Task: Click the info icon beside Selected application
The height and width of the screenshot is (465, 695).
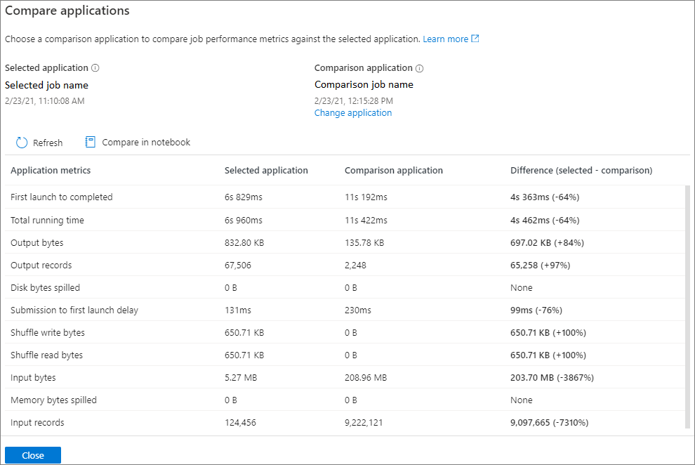Action: (95, 67)
